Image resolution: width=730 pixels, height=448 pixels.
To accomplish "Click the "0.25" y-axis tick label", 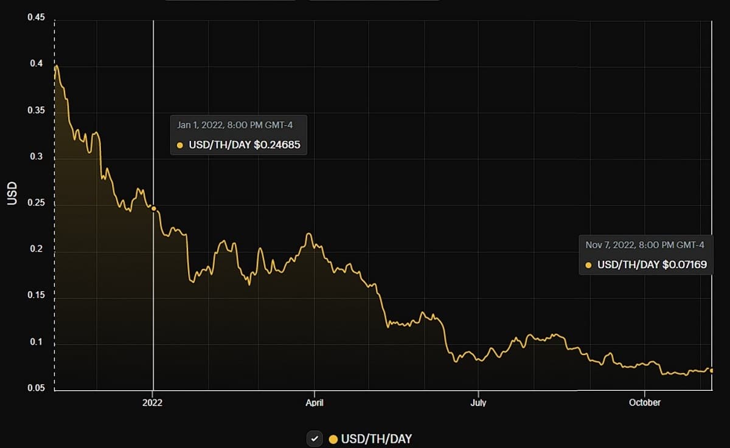I will click(x=36, y=203).
